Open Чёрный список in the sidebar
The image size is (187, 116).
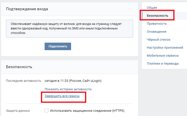pyautogui.click(x=158, y=40)
